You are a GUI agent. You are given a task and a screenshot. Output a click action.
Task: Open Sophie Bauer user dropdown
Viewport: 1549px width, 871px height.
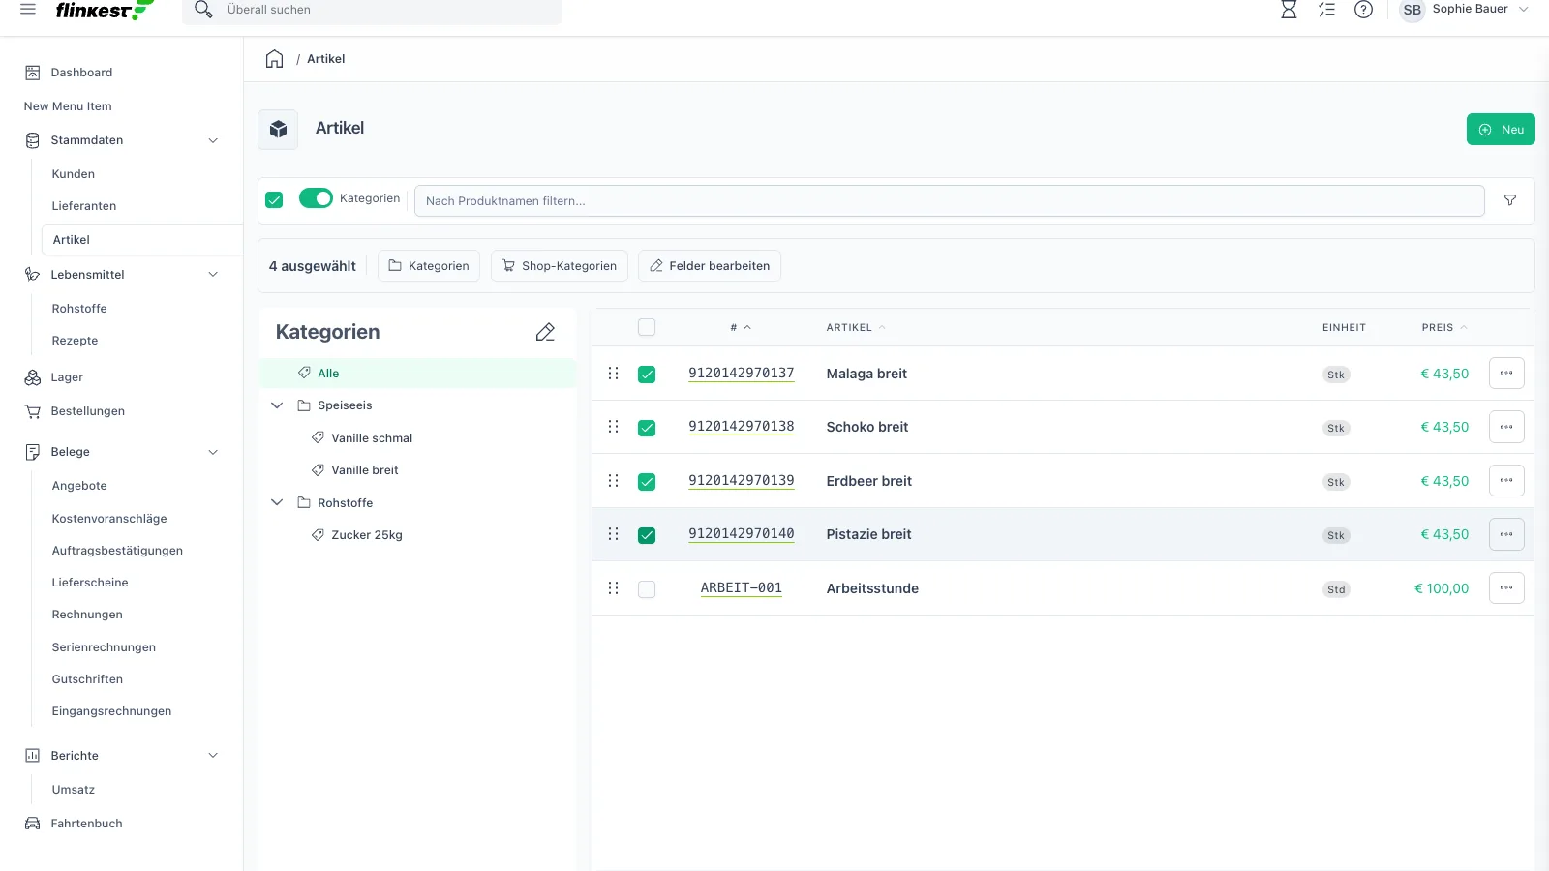(x=1465, y=10)
